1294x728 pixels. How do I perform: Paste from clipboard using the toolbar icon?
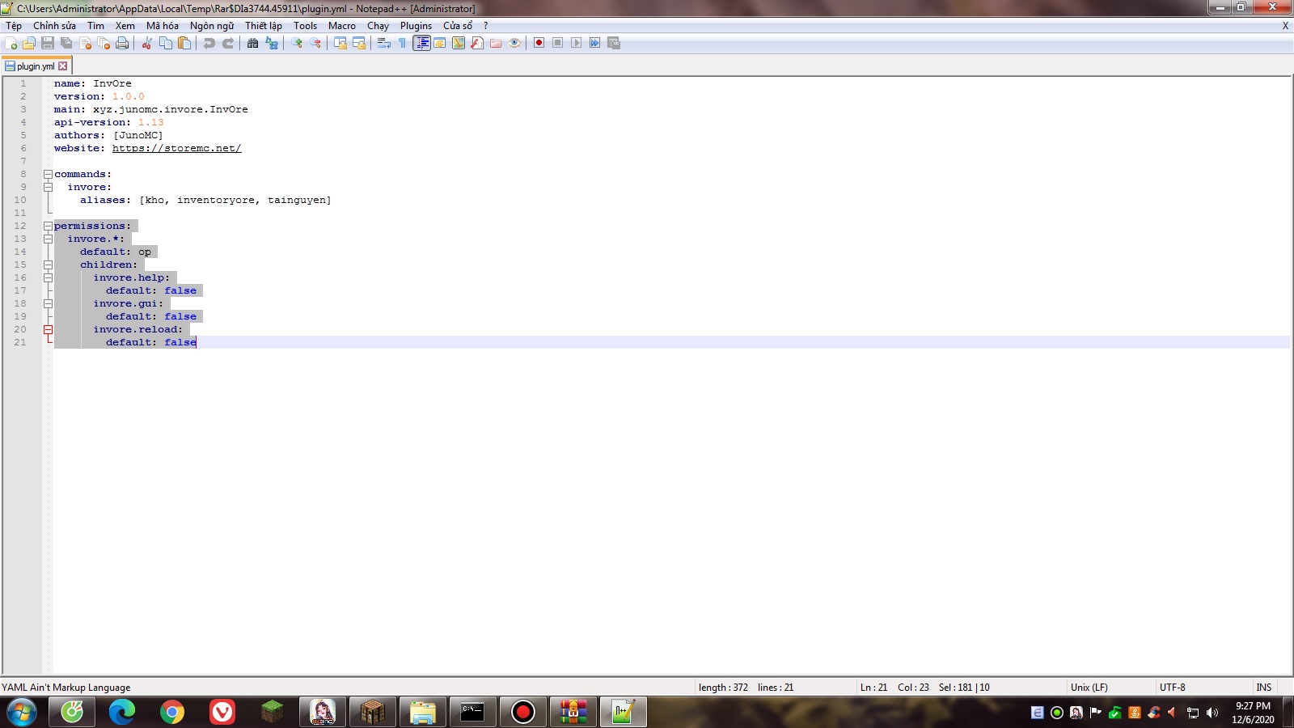coord(184,43)
